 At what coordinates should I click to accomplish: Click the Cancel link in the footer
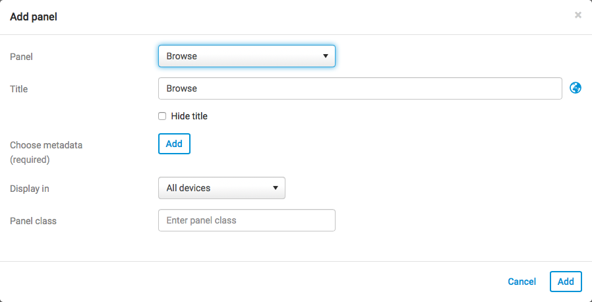[521, 282]
